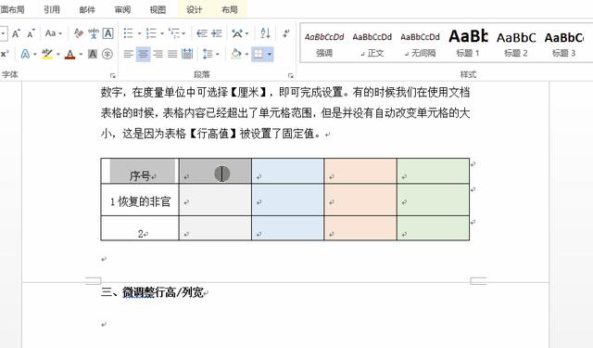Toggle center alignment

pos(143,54)
